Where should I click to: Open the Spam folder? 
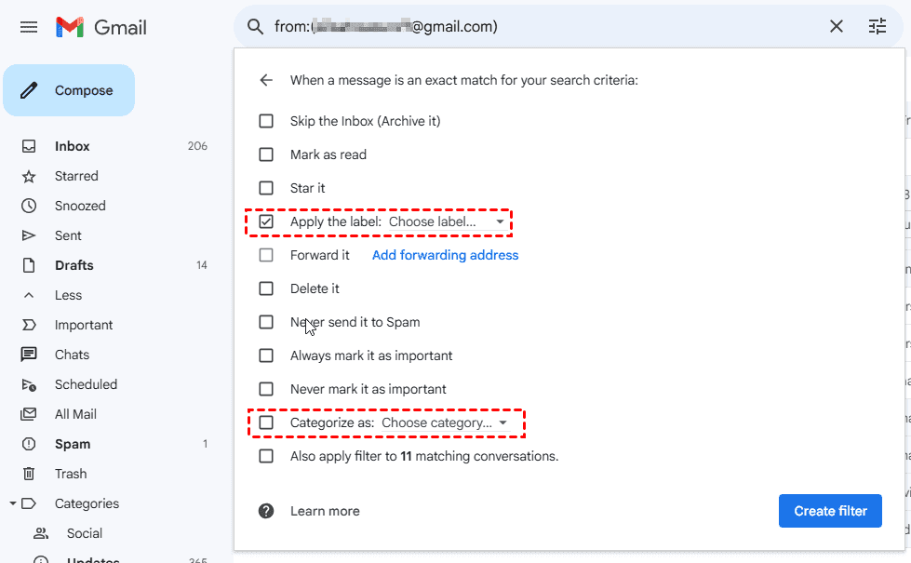tap(73, 444)
